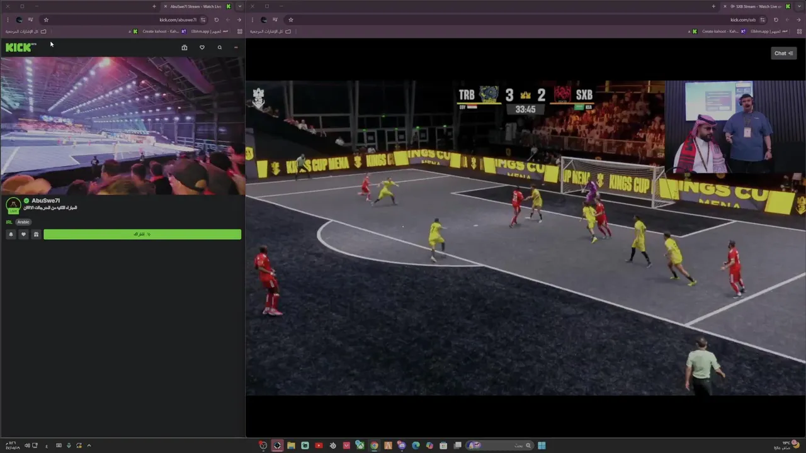Switch to SXB Stream tab
Viewport: 806px width, 453px height.
click(757, 6)
